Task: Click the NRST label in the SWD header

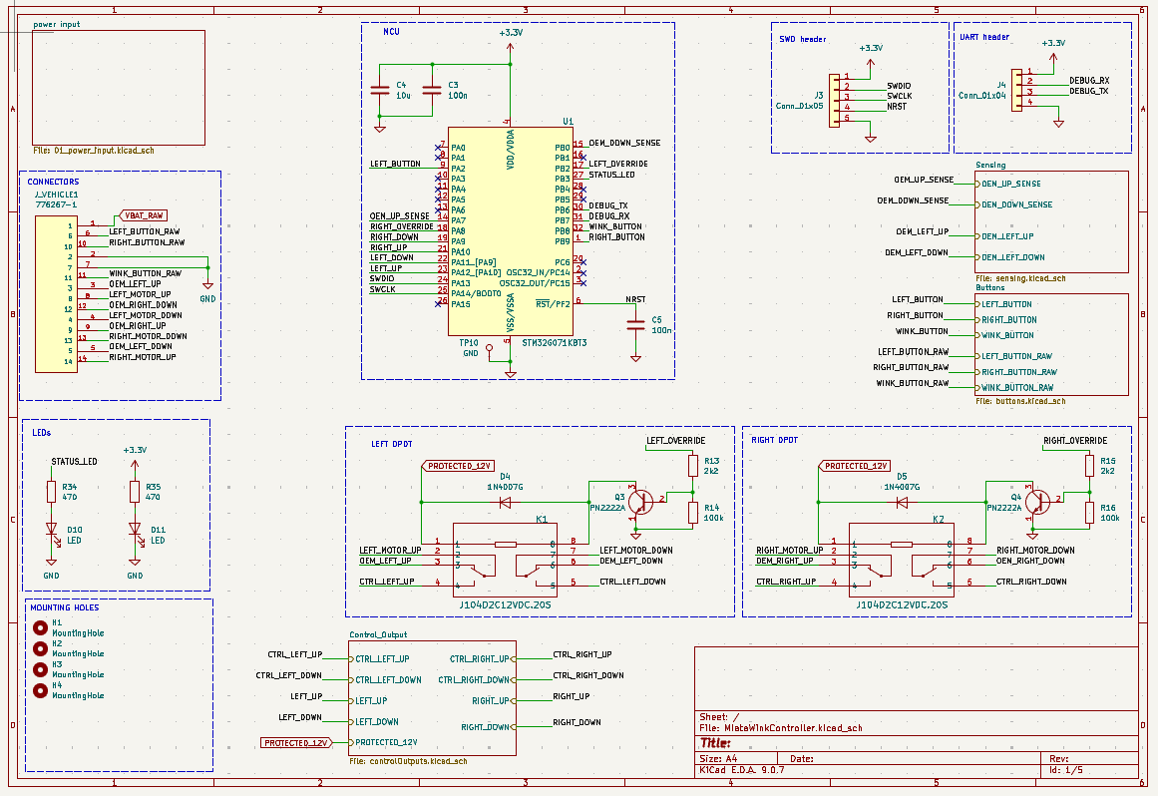Action: 897,107
